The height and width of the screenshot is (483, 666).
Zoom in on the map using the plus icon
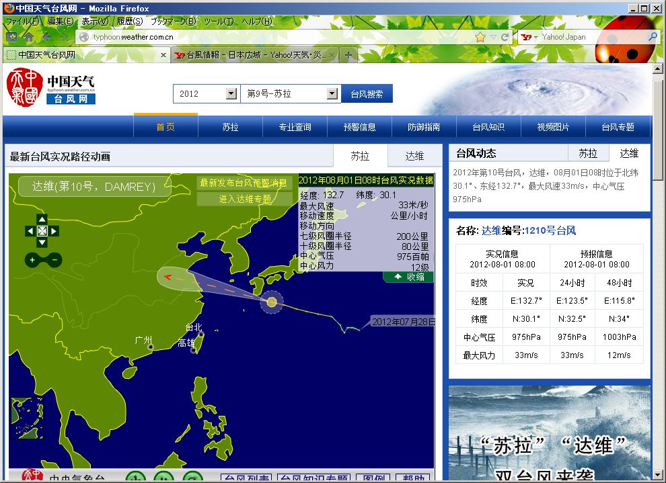[x=32, y=260]
